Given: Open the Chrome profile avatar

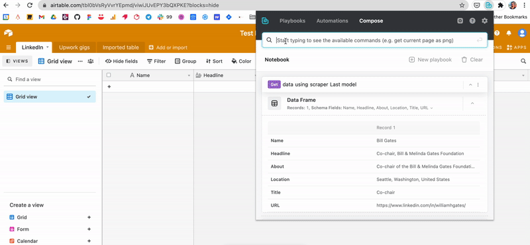Looking at the screenshot, I should (x=513, y=5).
